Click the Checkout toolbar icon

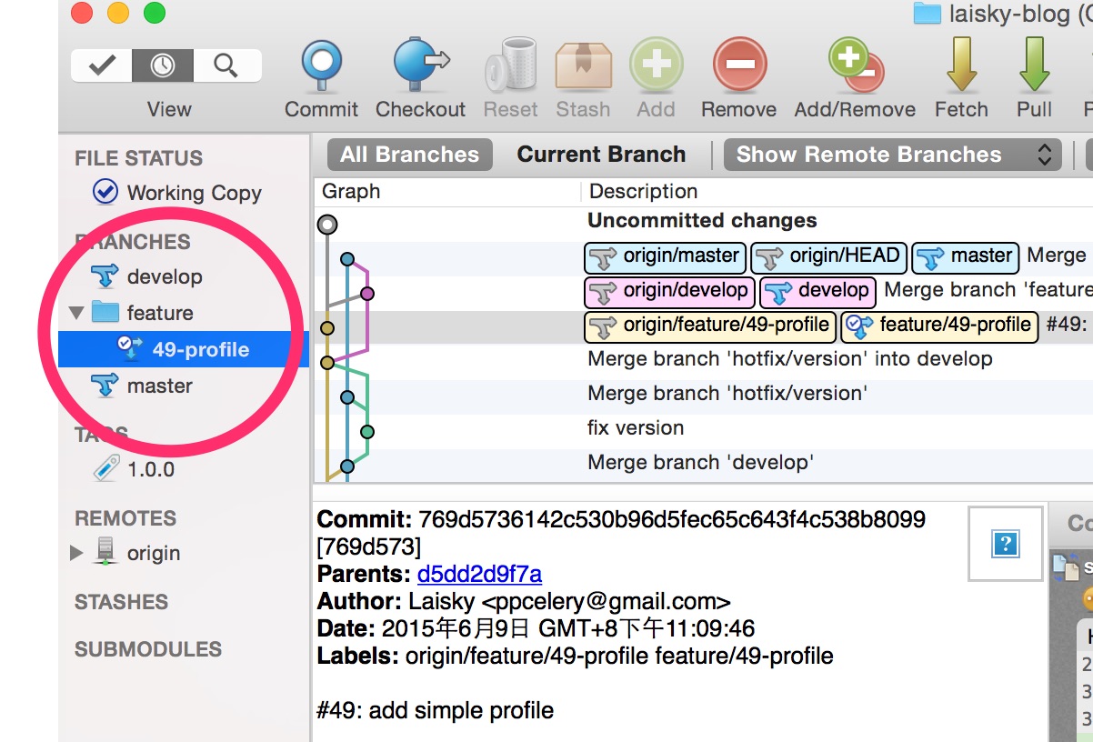coord(420,67)
